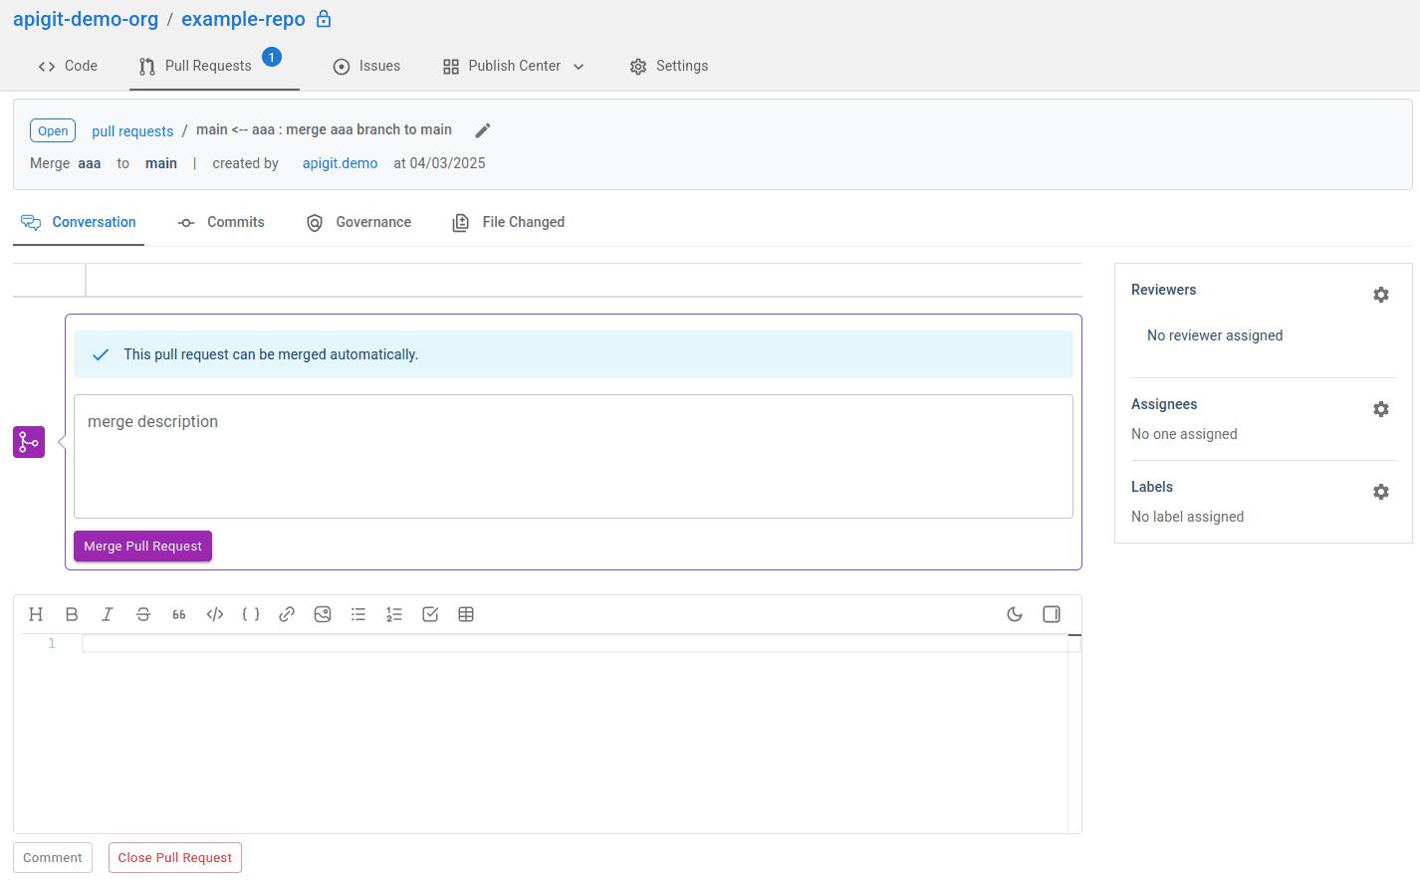Open the Issues tab
Image resolution: width=1420 pixels, height=888 pixels.
366,66
